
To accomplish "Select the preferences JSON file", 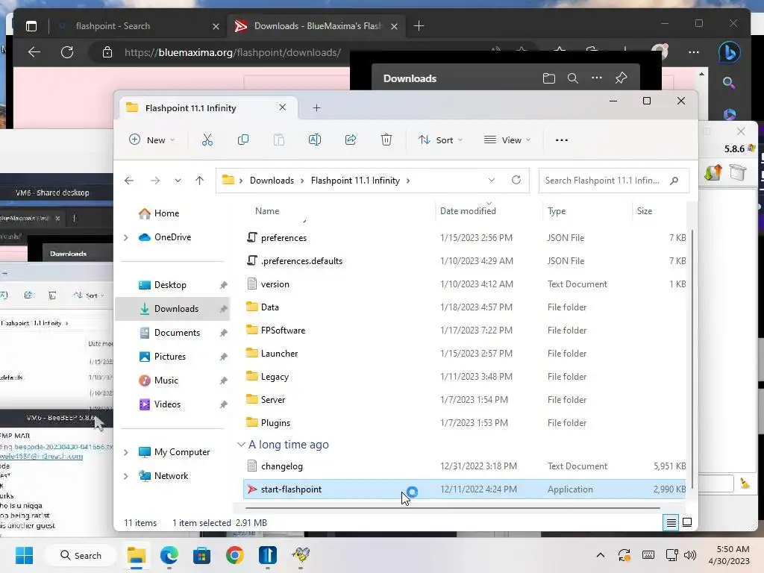I will 464,238.
